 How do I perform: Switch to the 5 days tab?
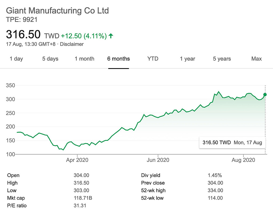coord(50,59)
